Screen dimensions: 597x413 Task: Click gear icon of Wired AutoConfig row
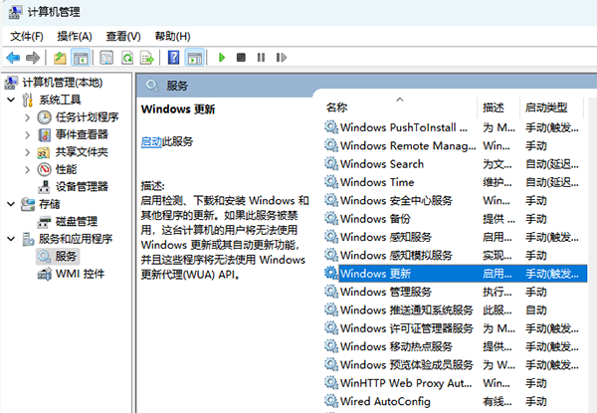331,402
